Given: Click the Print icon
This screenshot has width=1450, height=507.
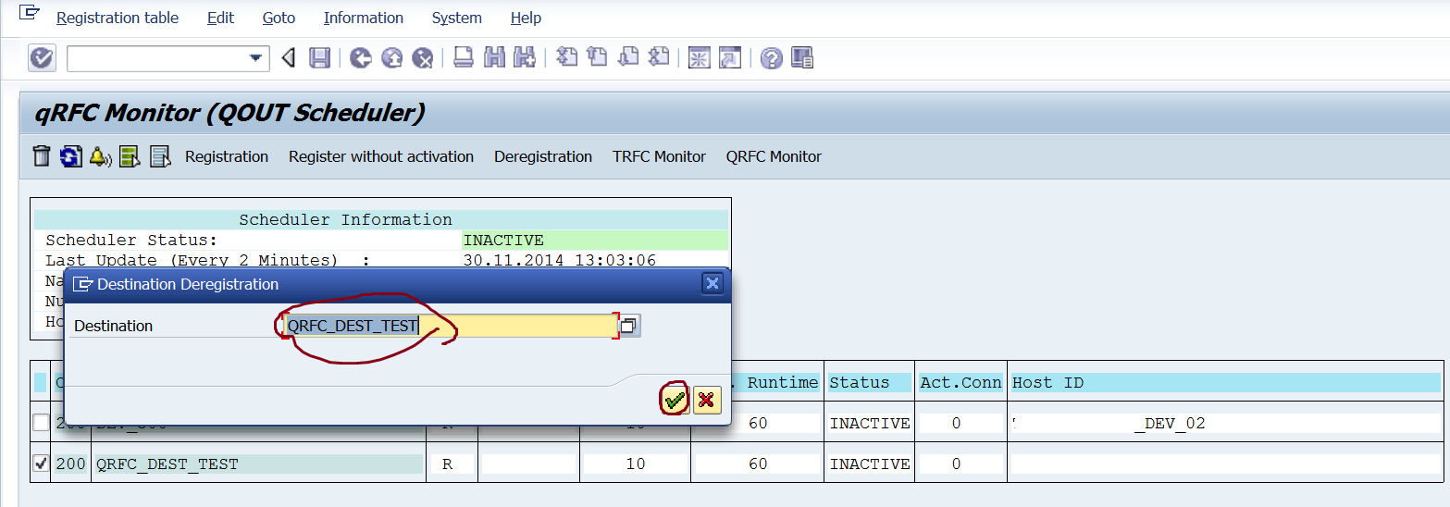Looking at the screenshot, I should pos(464,58).
